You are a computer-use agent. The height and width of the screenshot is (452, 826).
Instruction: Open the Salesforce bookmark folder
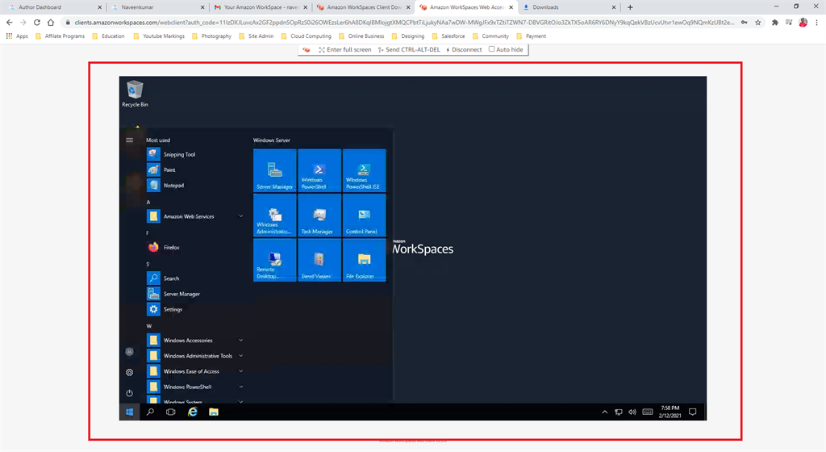click(x=448, y=36)
